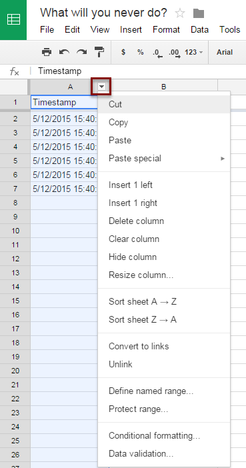Apply currency format with the dollar icon
Viewport: 246px width, 468px height.
coord(123,52)
